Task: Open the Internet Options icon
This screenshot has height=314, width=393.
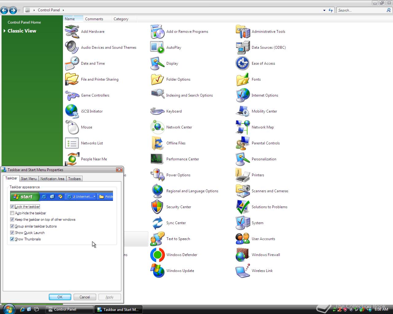Action: point(243,95)
